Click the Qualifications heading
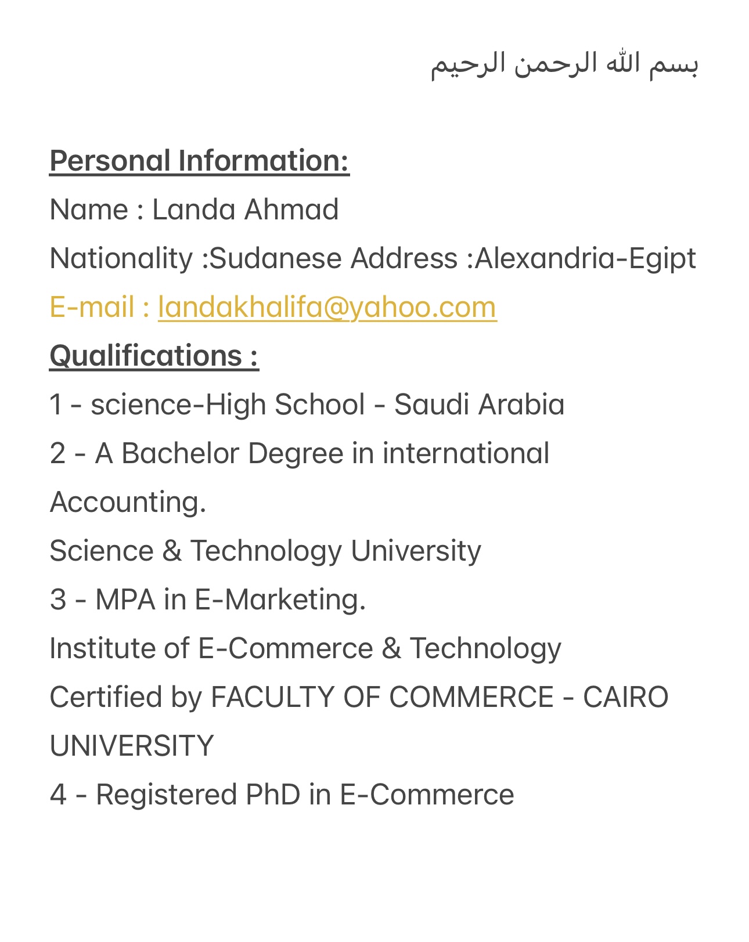The width and height of the screenshot is (749, 942). pyautogui.click(x=154, y=356)
